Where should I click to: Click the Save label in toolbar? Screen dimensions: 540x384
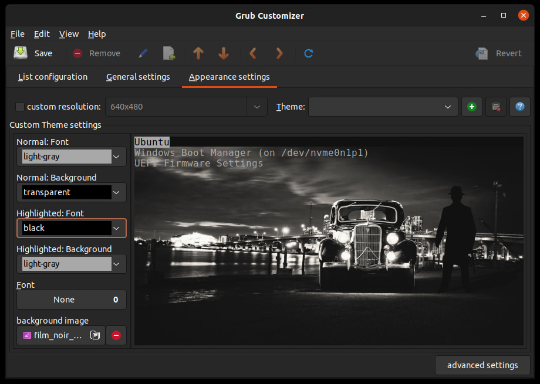coord(43,53)
